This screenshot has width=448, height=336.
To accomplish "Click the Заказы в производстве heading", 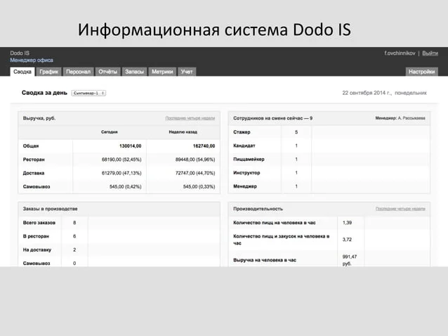I will (51, 209).
